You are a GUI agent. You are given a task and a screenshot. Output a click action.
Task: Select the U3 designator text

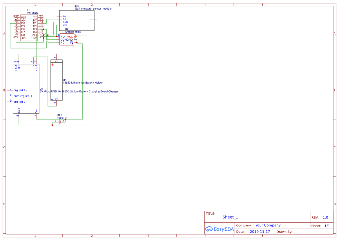77,6
